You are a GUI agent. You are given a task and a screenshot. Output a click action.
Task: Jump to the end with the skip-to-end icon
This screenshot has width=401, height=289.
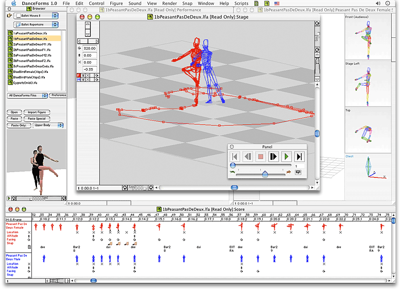point(299,156)
